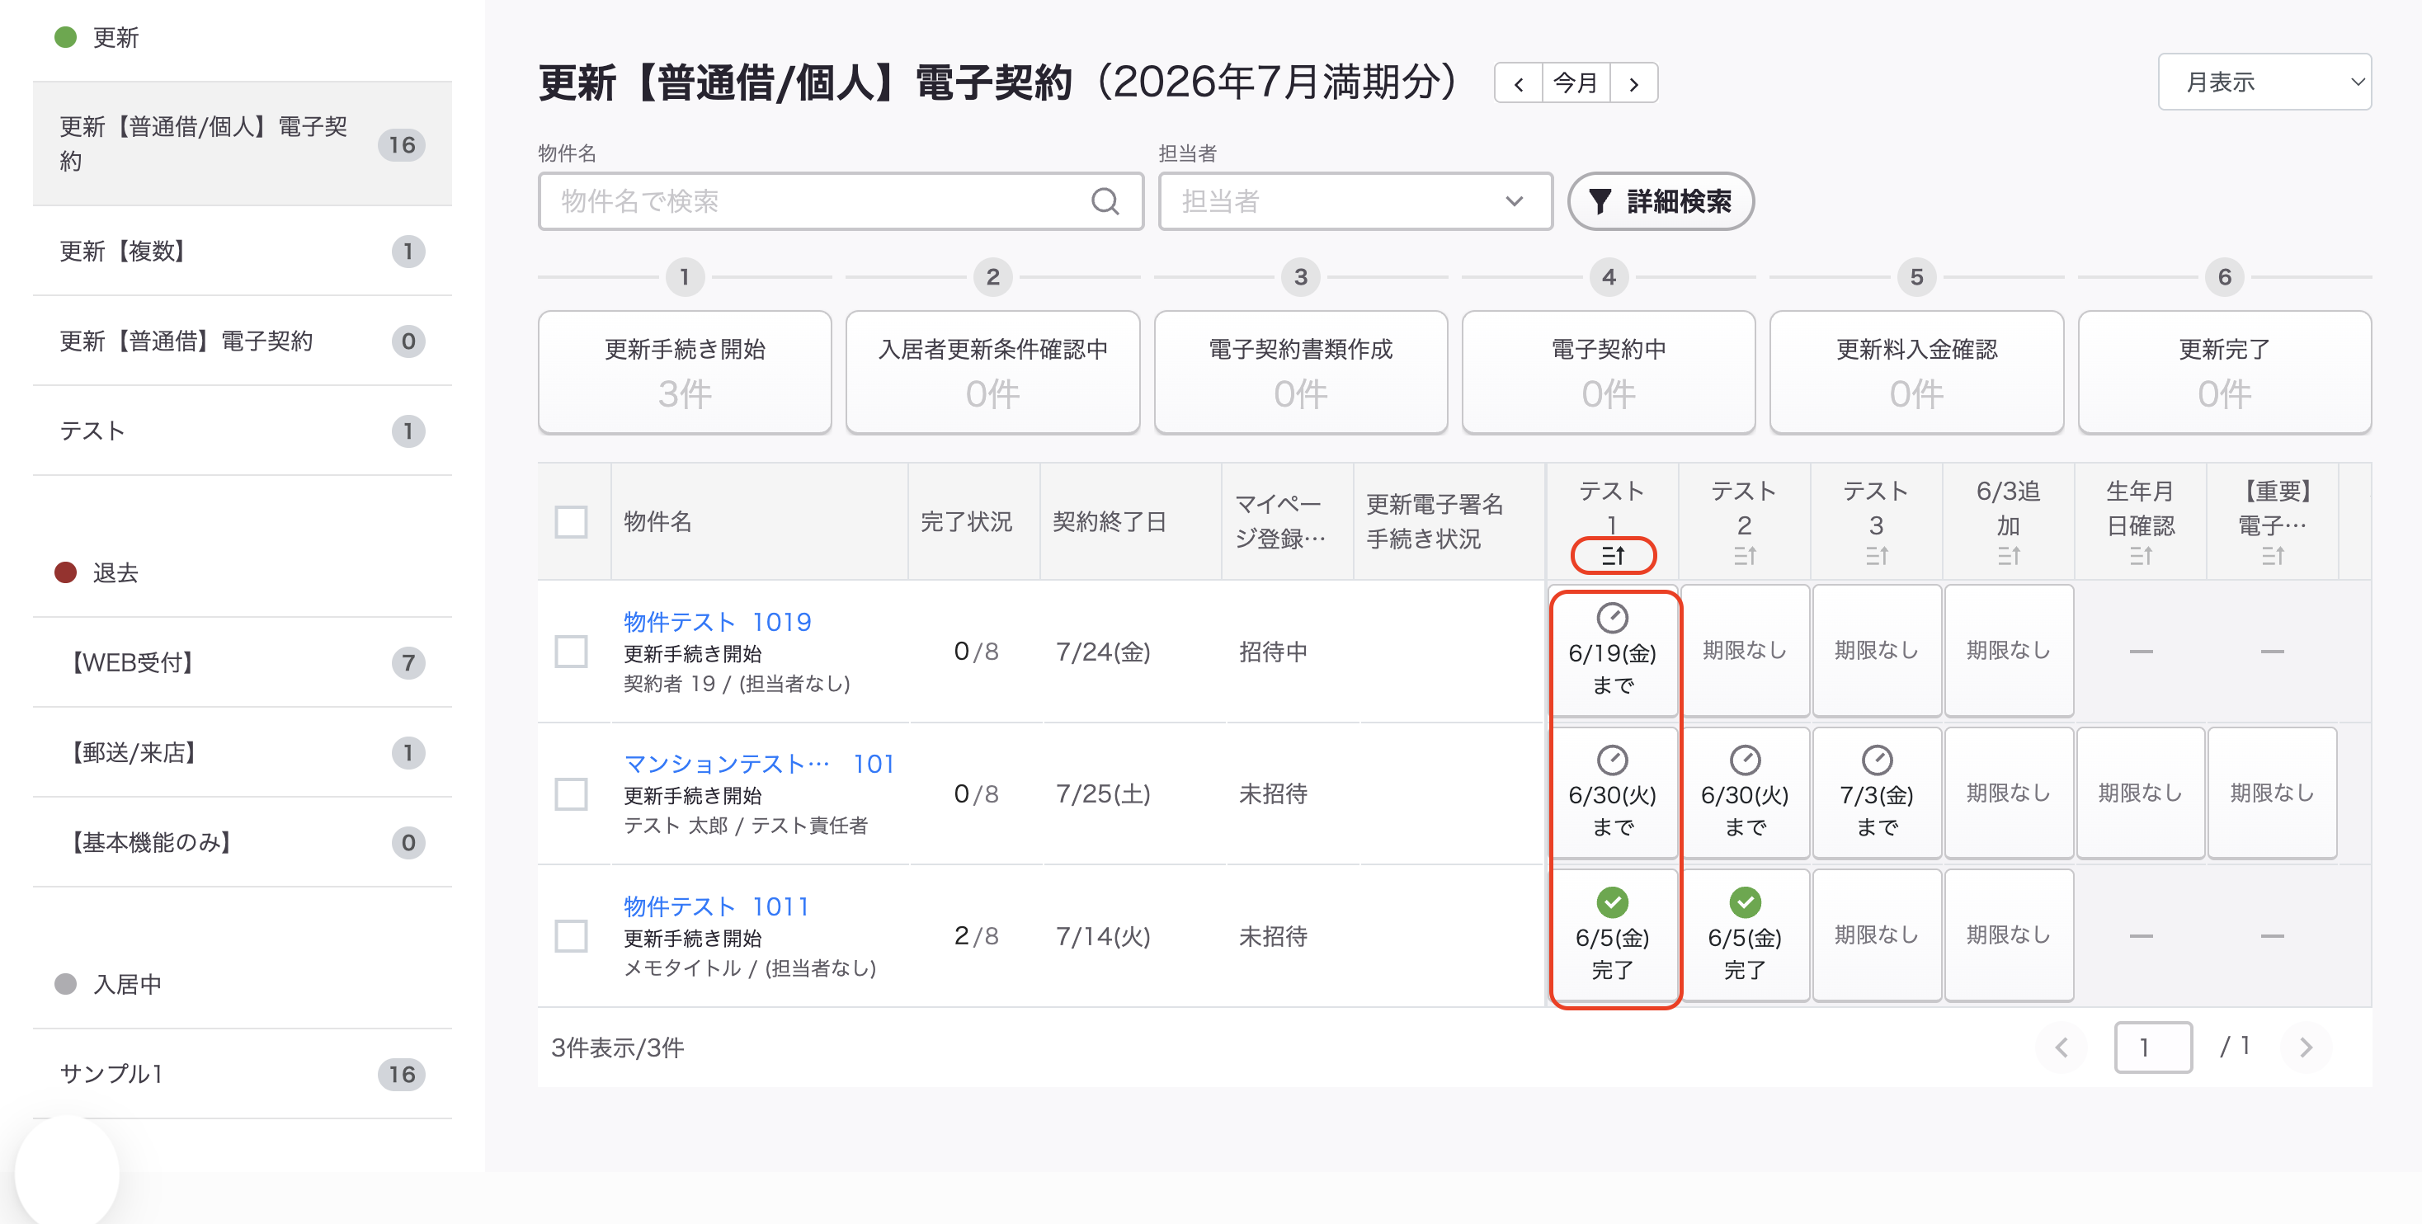
Task: Select 更新【複数】 in the sidebar
Action: 242,251
